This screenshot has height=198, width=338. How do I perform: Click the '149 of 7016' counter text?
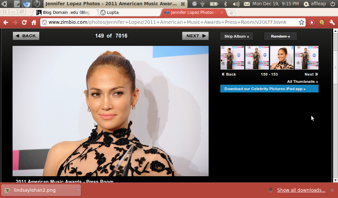pos(111,36)
